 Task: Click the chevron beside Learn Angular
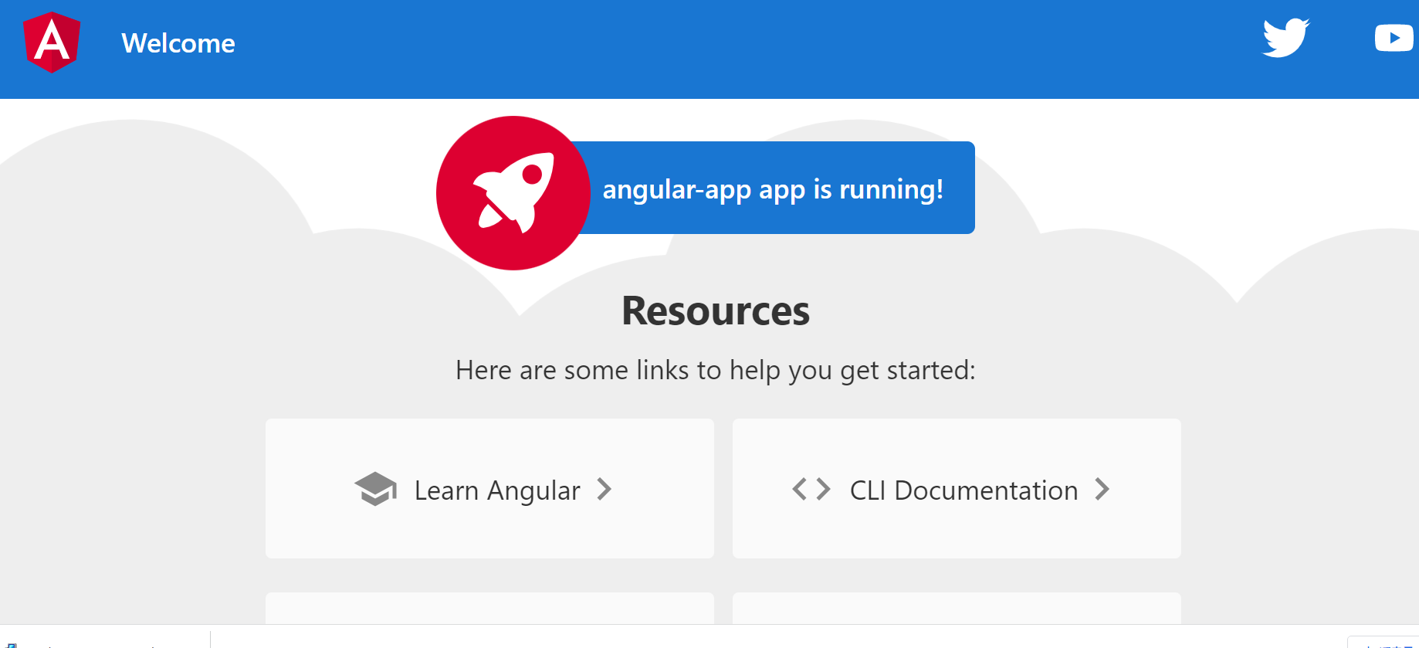click(605, 489)
